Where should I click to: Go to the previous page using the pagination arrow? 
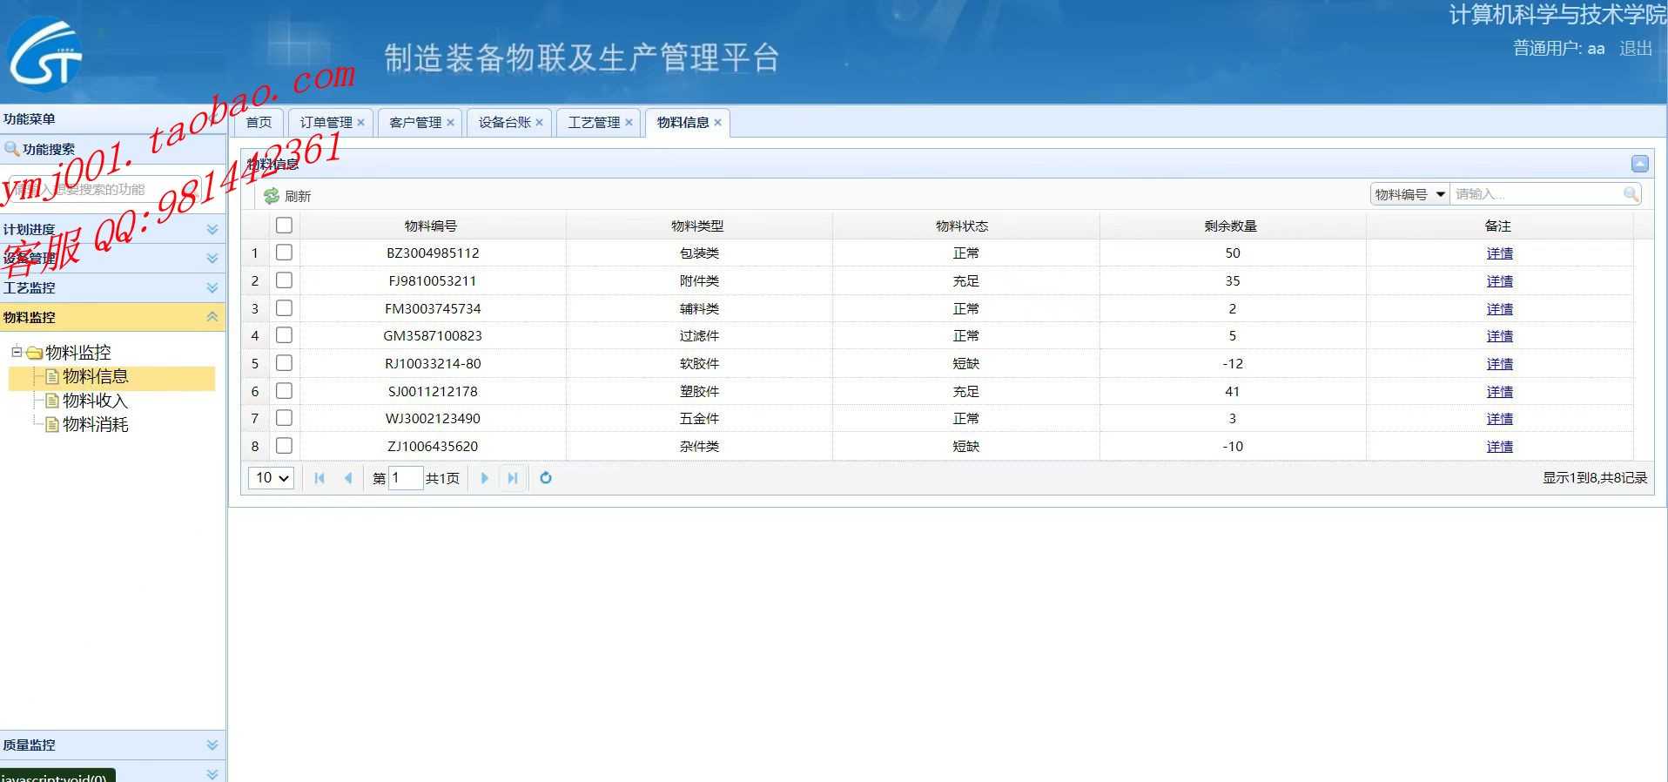(x=348, y=478)
